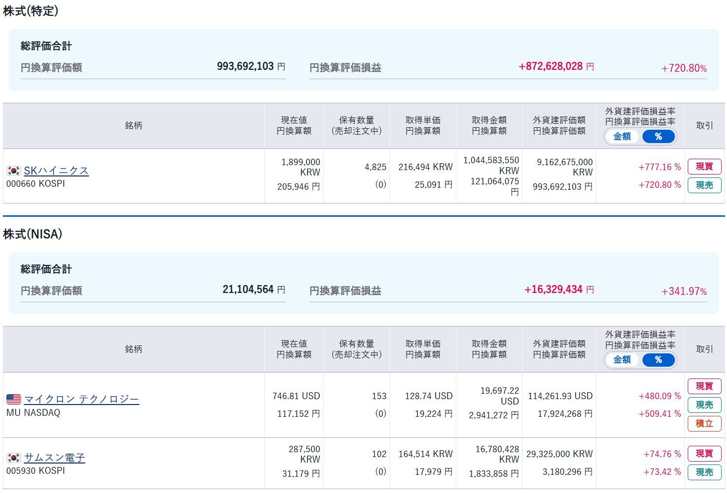Image resolution: width=727 pixels, height=493 pixels.
Task: Click the Korean flag icon beside サムスン電子
Action: click(14, 458)
